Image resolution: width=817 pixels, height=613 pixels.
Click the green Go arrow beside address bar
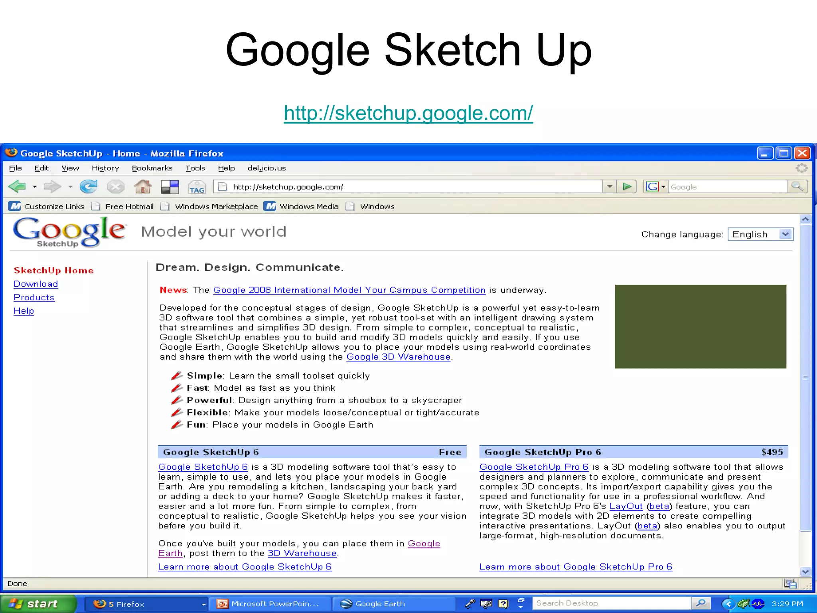click(x=627, y=186)
